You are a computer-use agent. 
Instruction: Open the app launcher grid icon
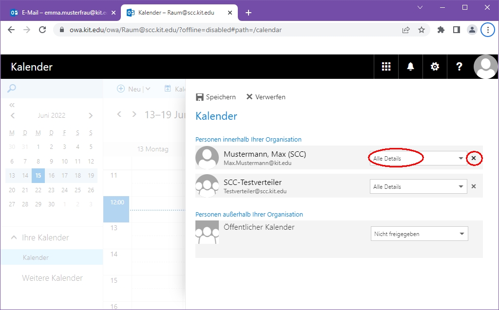pyautogui.click(x=386, y=67)
